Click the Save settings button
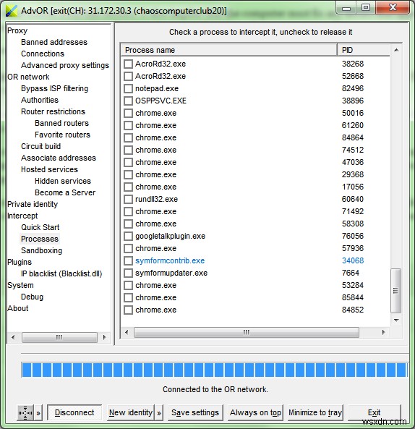This screenshot has width=415, height=429. pos(195,412)
